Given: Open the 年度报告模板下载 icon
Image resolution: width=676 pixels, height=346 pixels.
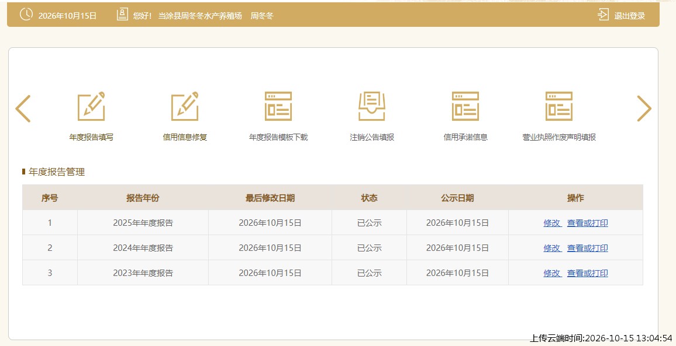Looking at the screenshot, I should [278, 106].
